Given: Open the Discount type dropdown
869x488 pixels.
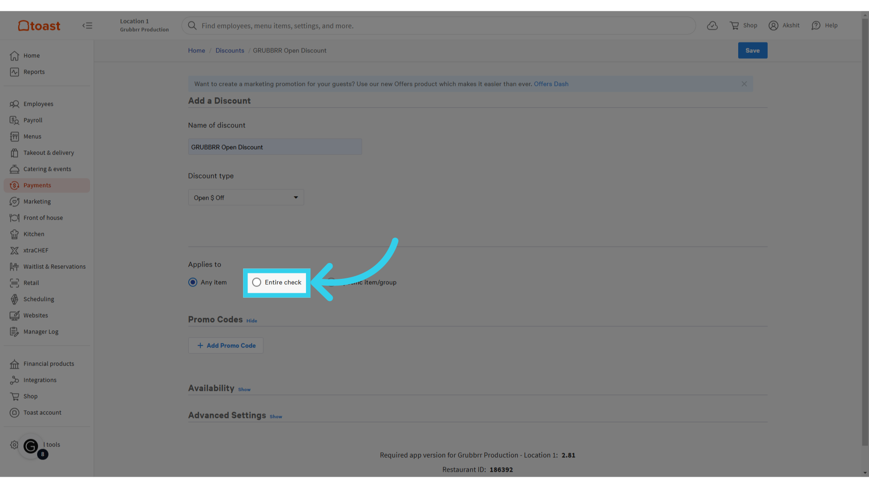Looking at the screenshot, I should 246,197.
